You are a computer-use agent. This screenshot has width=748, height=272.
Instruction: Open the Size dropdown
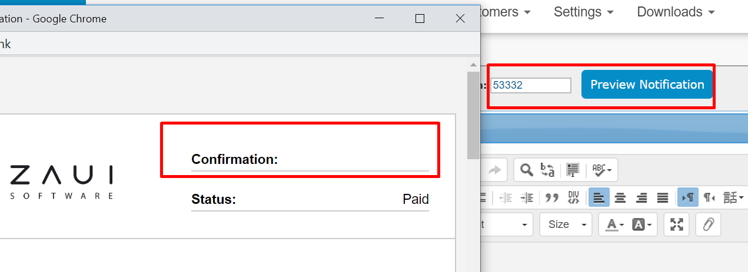point(566,224)
